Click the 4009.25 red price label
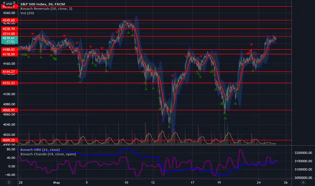Image resolution: width=315 pixels, height=186 pixels. pyautogui.click(x=9, y=140)
